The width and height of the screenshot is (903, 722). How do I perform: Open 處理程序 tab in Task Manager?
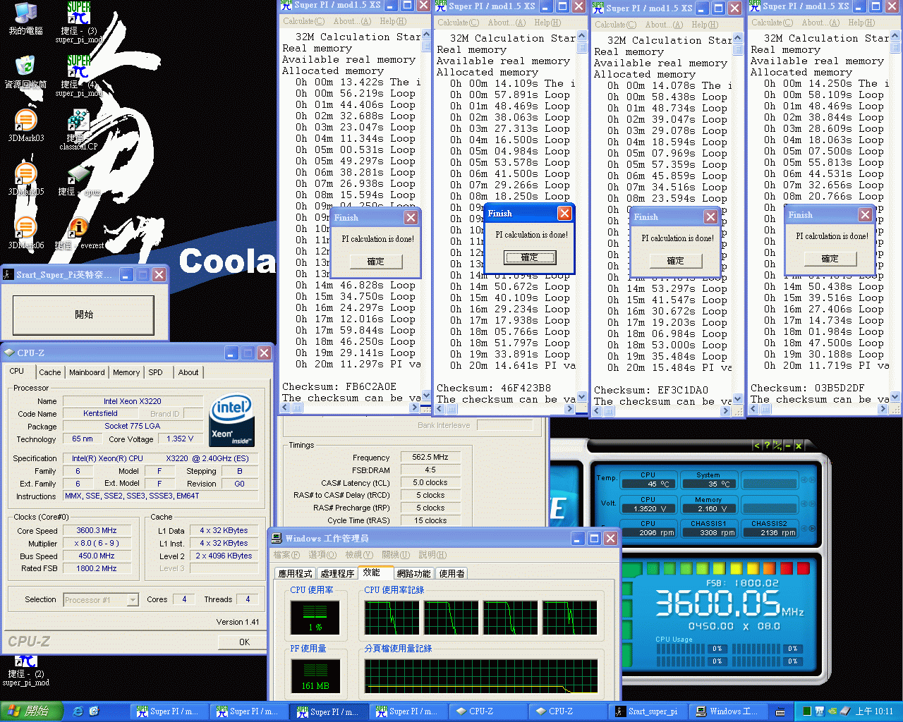pyautogui.click(x=337, y=573)
